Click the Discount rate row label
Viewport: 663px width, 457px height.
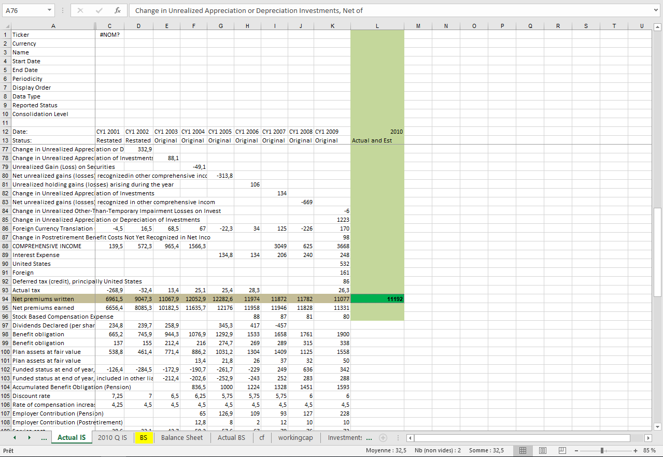point(31,396)
